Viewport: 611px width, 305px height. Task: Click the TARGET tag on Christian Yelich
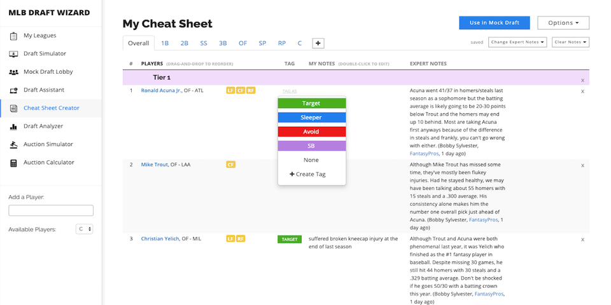[290, 240]
